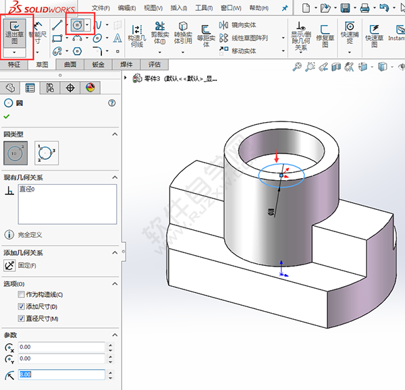The width and height of the screenshot is (405, 390).
Task: Toggle 作为构造线 (For construction) checkbox
Action: pyautogui.click(x=21, y=294)
